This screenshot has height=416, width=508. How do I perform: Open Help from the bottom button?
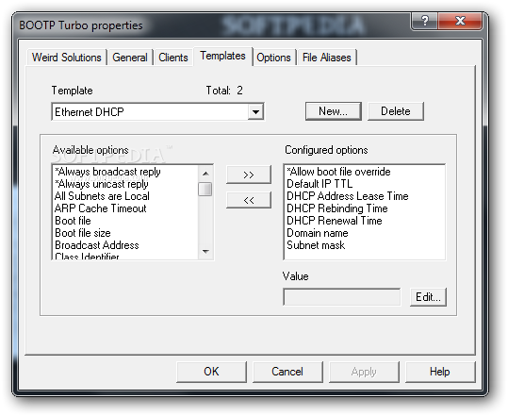[x=440, y=372]
